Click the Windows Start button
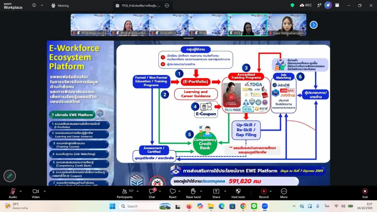 (x=112, y=206)
